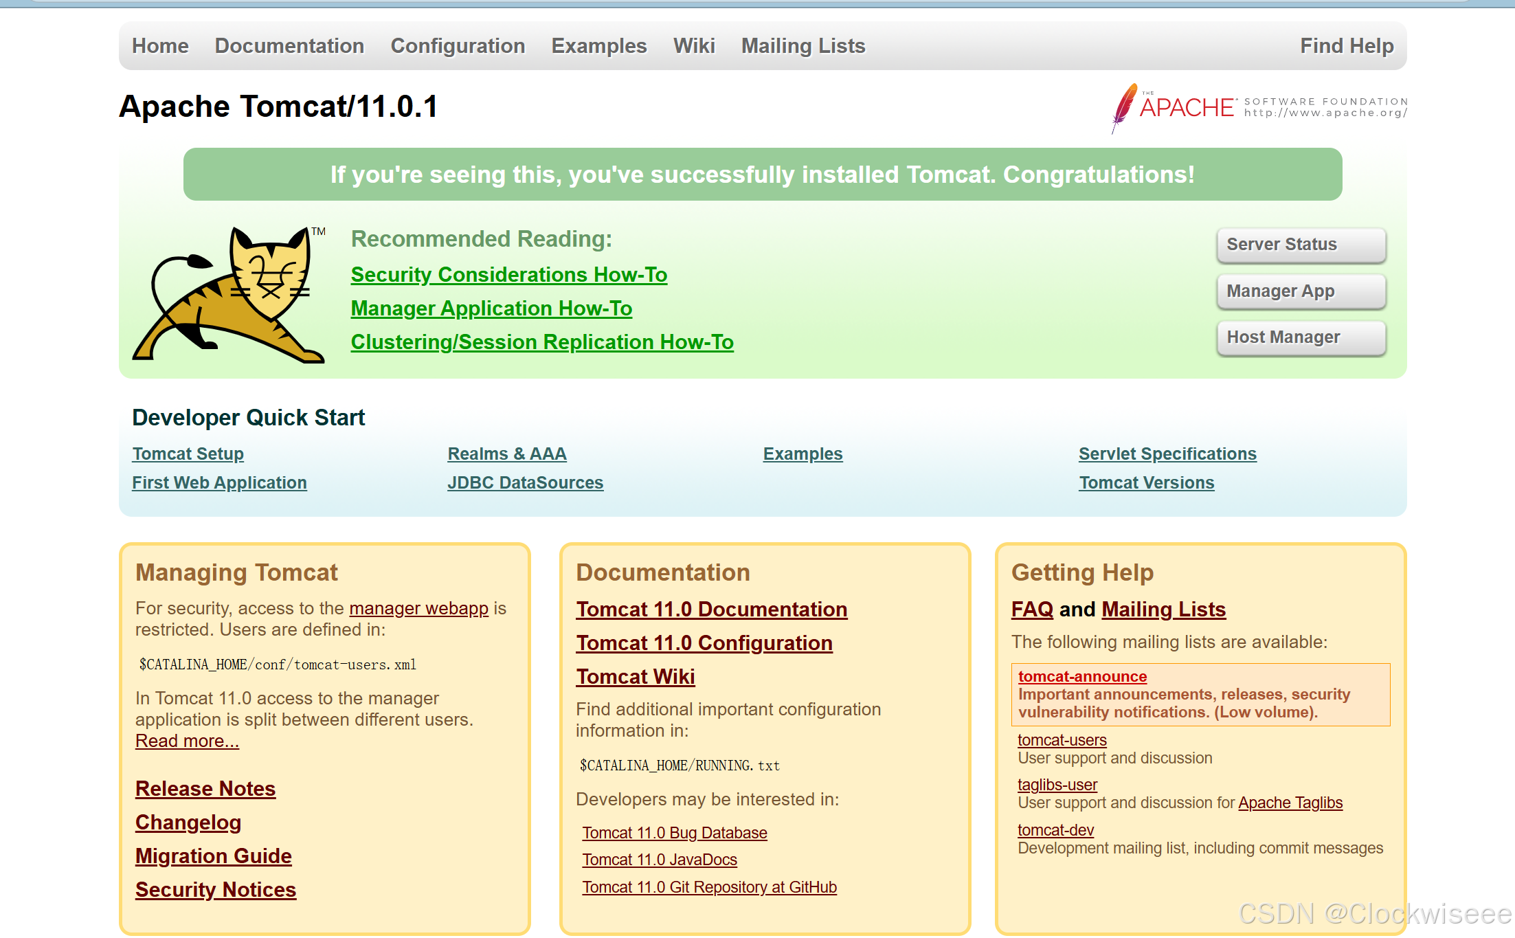
Task: Open the Examples link under Developer Quick Start
Action: (803, 454)
